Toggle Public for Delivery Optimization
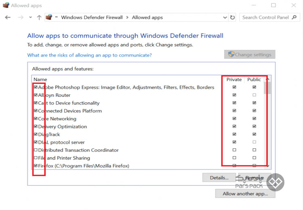Viewport: 303px width, 210px height. pos(254,126)
